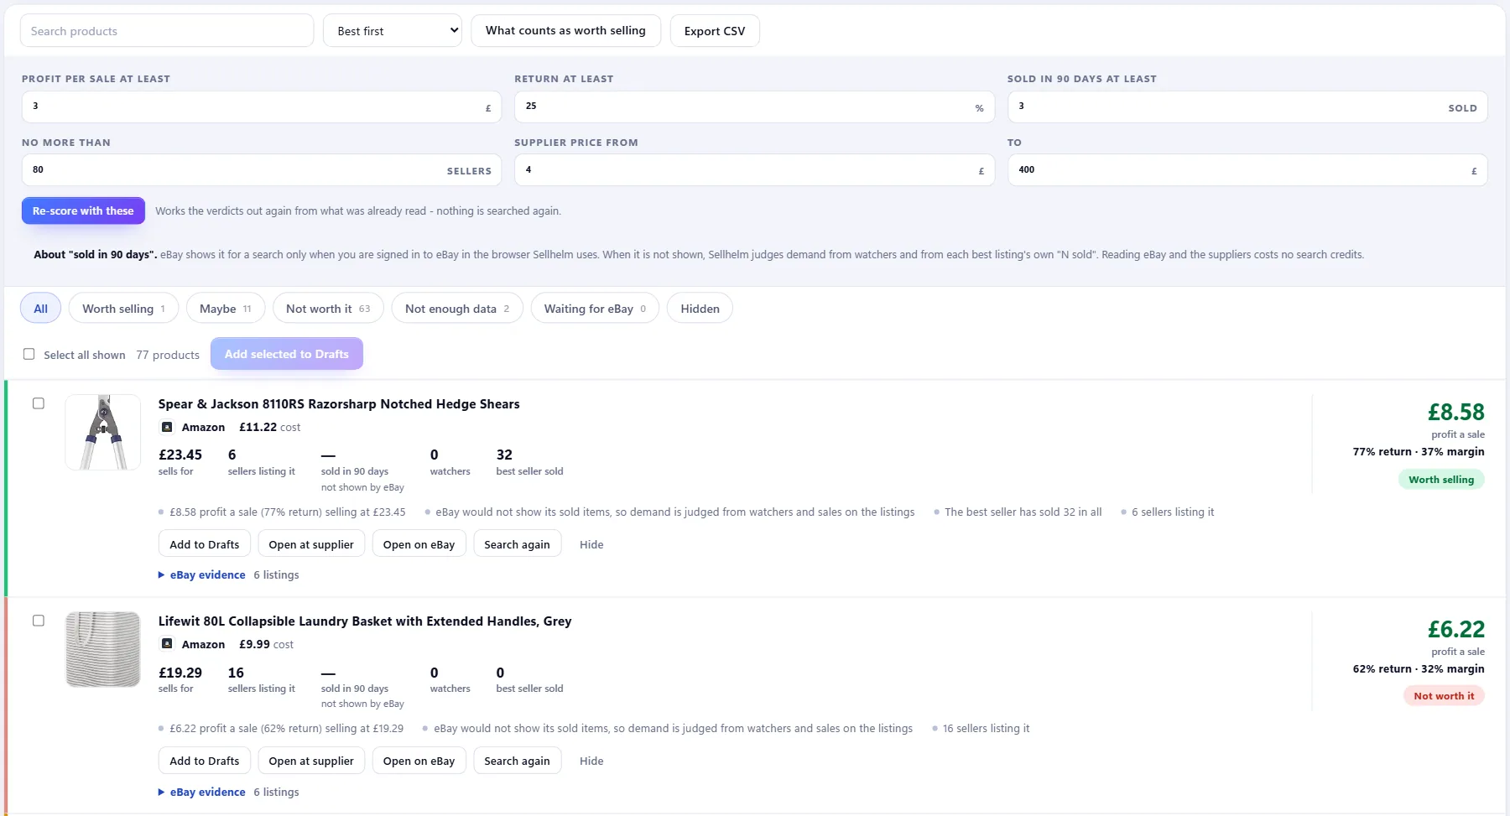Tick the Select all shown checkbox
This screenshot has width=1510, height=816.
[x=29, y=354]
